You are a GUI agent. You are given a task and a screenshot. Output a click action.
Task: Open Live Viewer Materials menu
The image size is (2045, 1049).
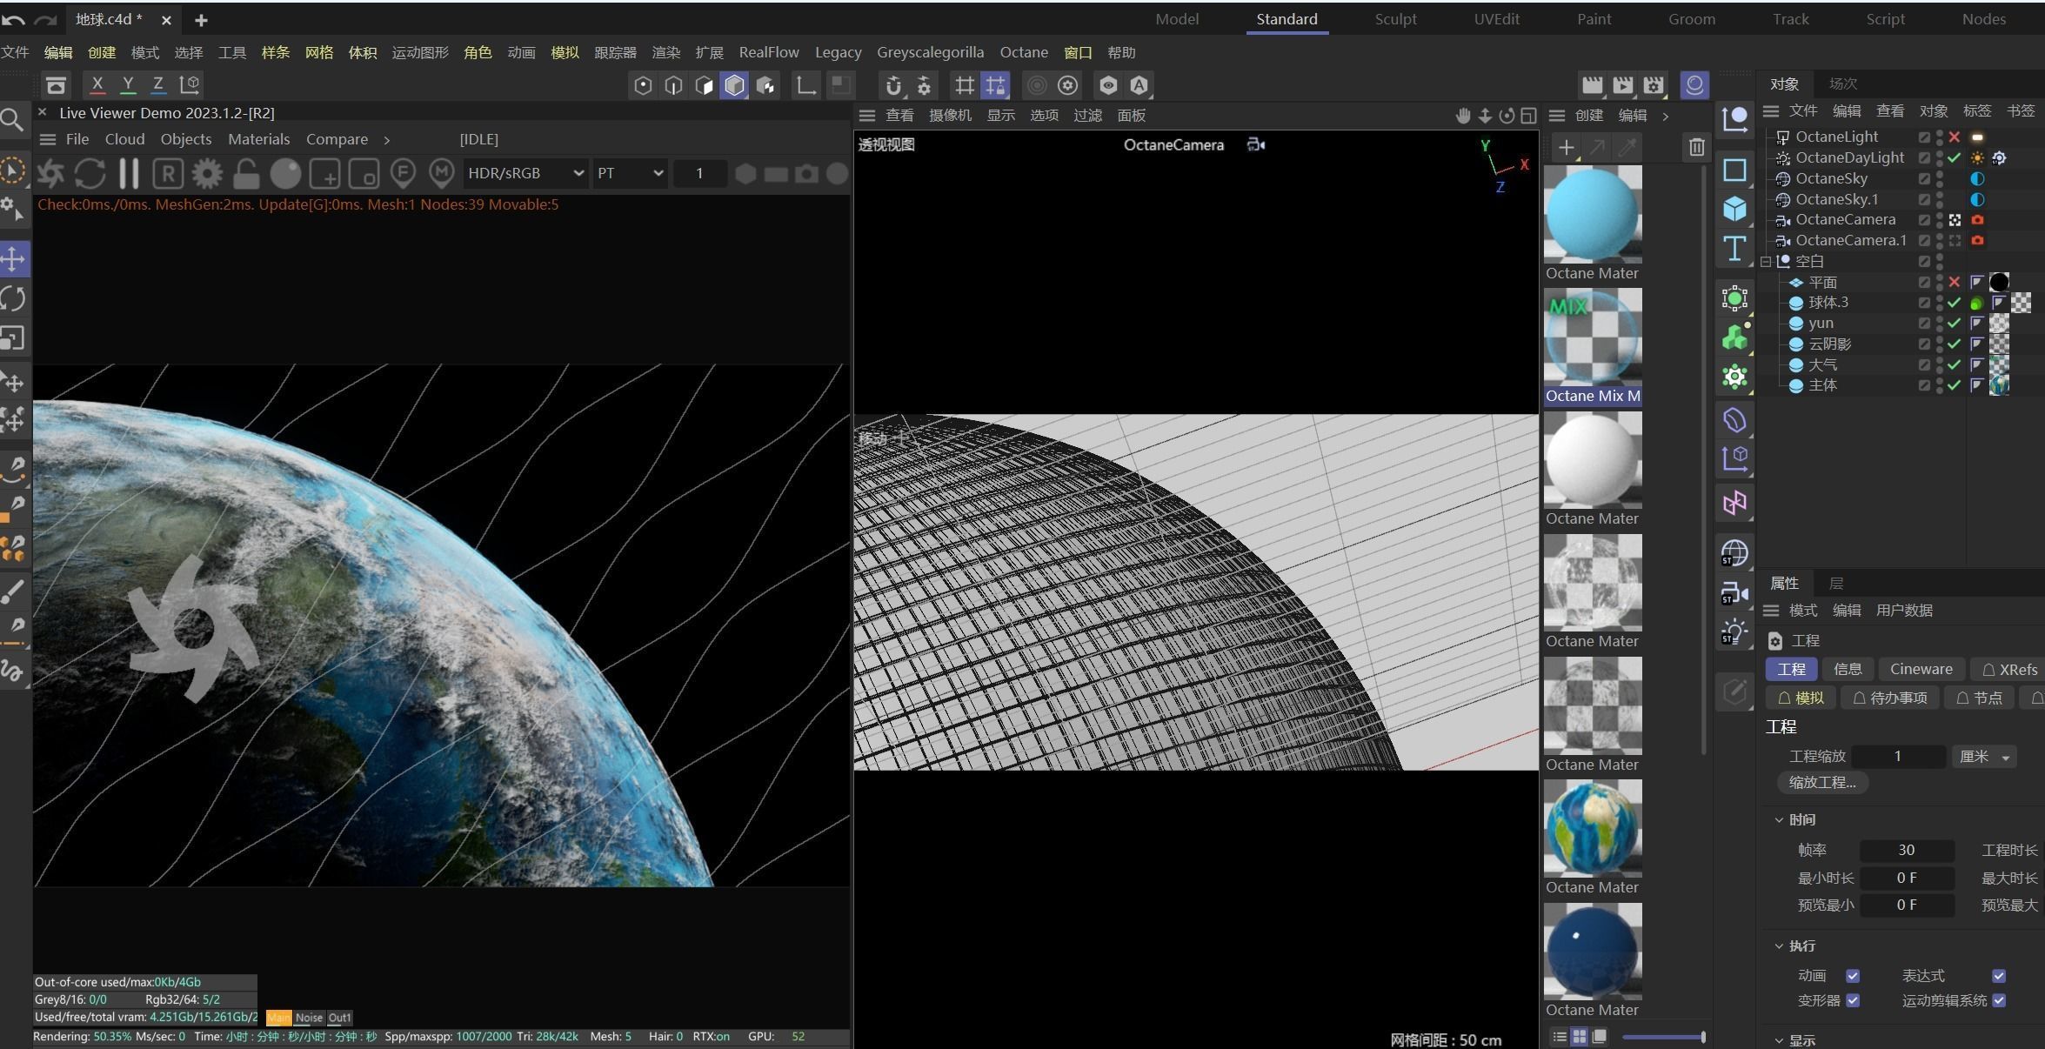tap(258, 139)
